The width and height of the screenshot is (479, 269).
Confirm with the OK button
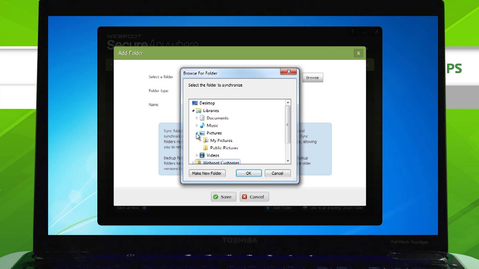click(x=248, y=173)
